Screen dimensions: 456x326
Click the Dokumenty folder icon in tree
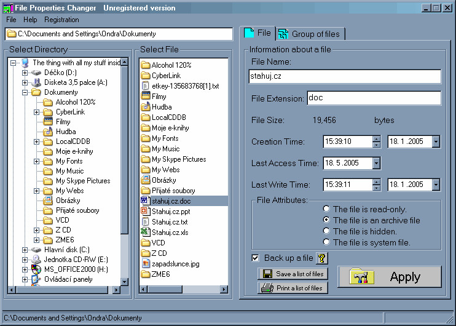click(x=36, y=92)
